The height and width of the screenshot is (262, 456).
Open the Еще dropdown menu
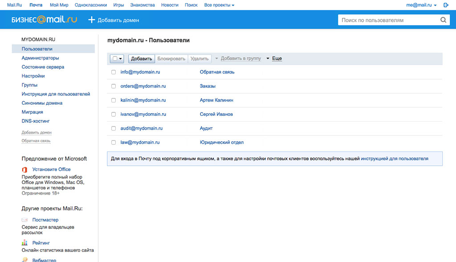pyautogui.click(x=274, y=58)
